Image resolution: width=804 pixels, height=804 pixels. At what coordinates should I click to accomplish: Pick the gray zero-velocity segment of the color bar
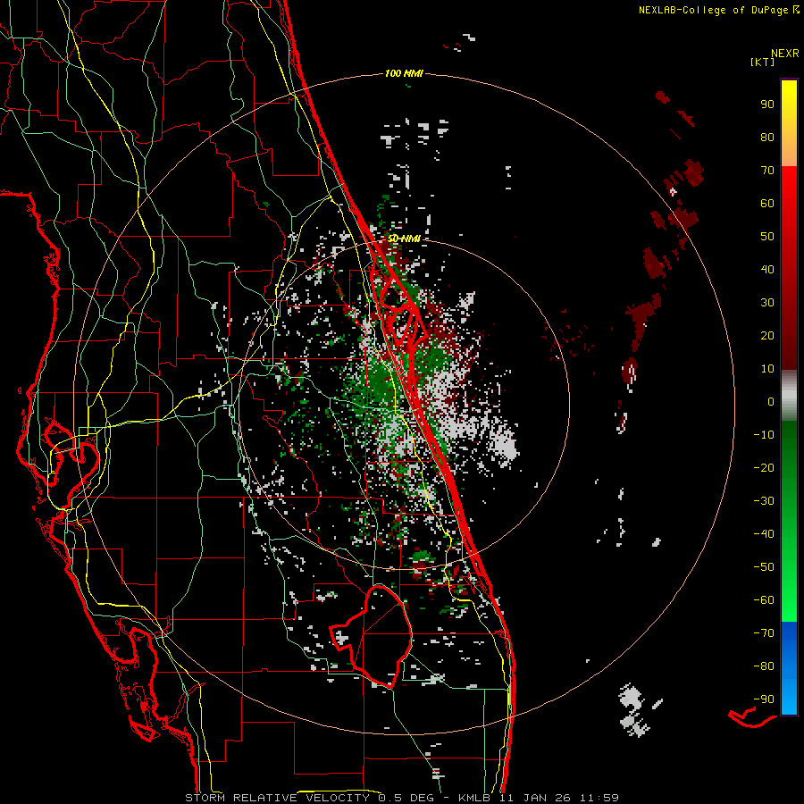pyautogui.click(x=789, y=396)
